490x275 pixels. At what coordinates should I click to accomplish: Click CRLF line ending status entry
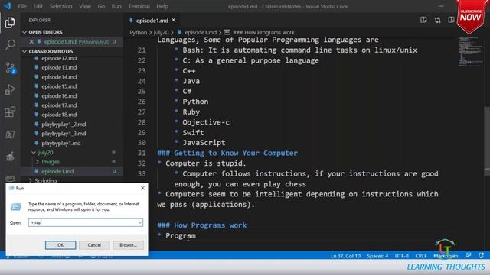coord(421,256)
